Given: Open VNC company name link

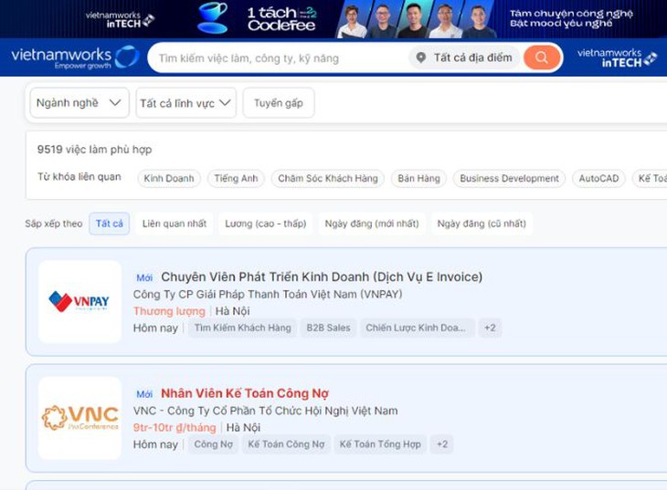Looking at the screenshot, I should coord(266,411).
